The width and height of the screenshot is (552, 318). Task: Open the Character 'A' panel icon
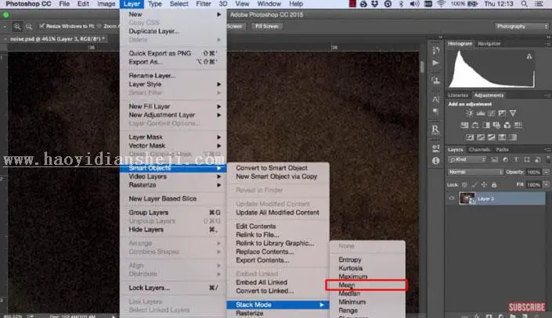[436, 99]
